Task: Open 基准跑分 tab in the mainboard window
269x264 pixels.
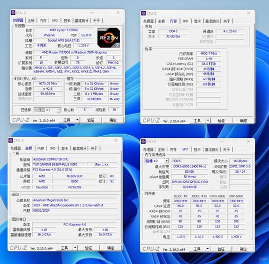Action: click(x=79, y=148)
